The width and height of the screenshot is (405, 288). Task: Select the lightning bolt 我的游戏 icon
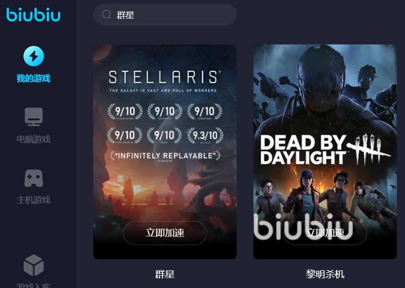tap(33, 56)
